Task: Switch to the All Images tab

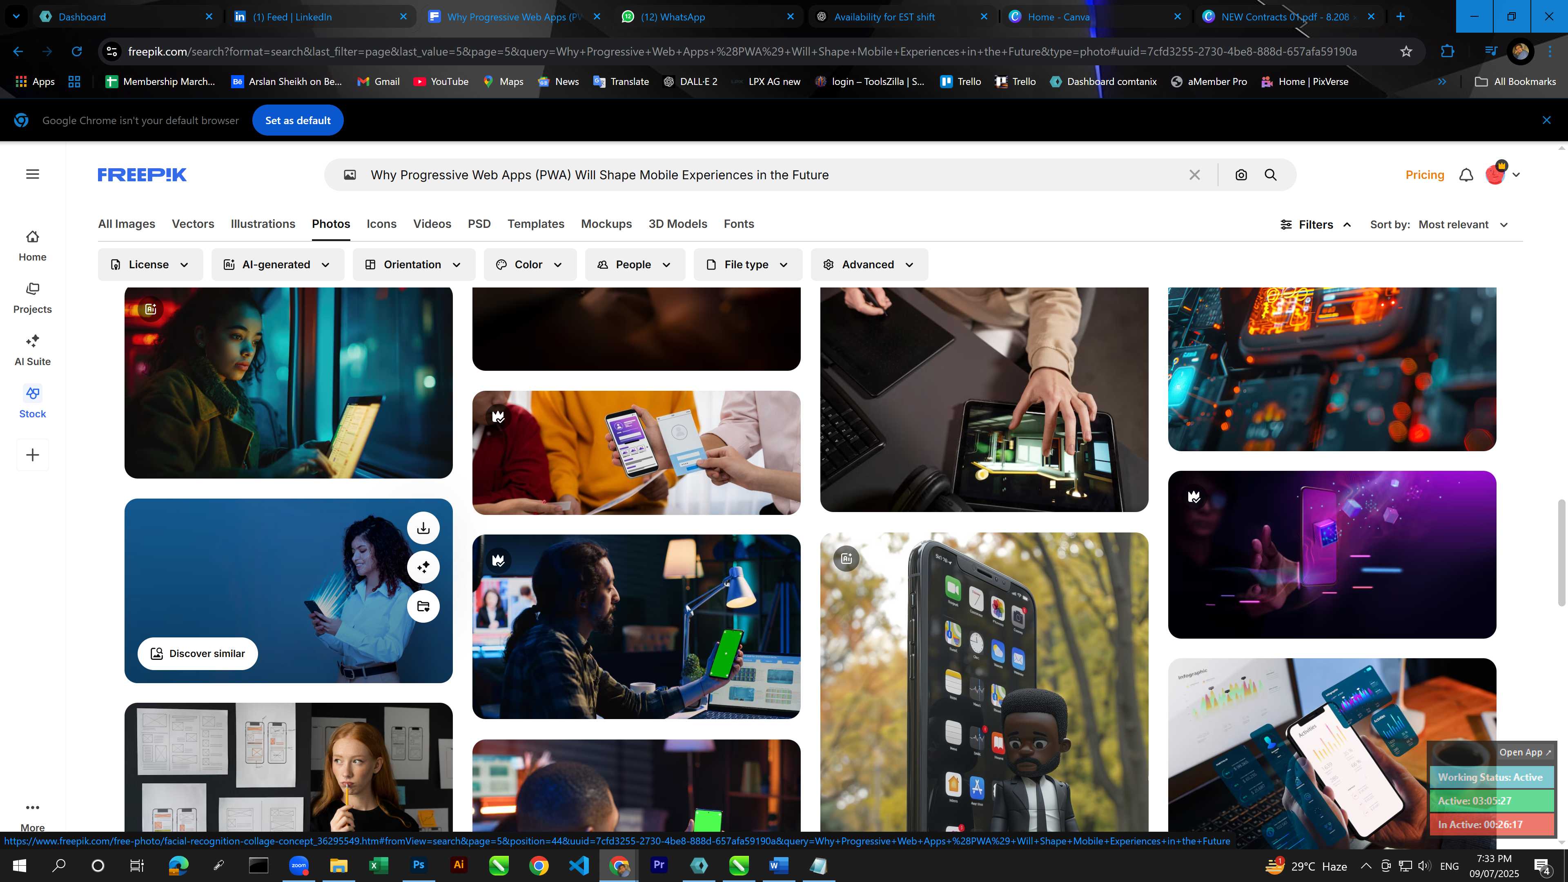Action: click(x=127, y=223)
